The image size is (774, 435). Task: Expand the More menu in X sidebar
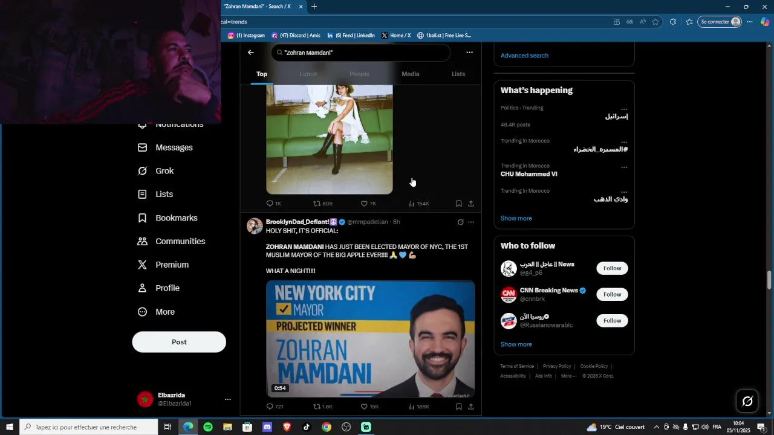156,312
